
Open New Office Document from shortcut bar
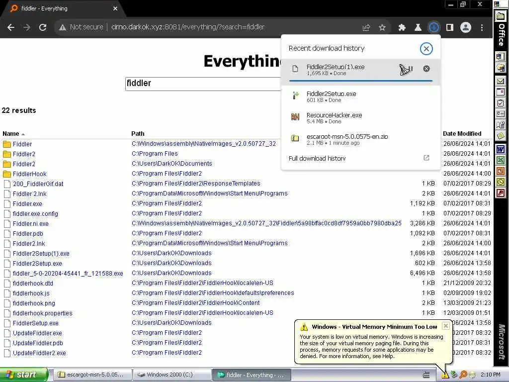pyautogui.click(x=501, y=57)
